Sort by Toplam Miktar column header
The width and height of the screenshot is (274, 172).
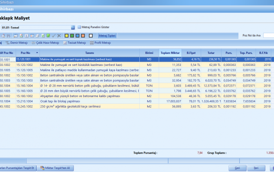coord(170,53)
